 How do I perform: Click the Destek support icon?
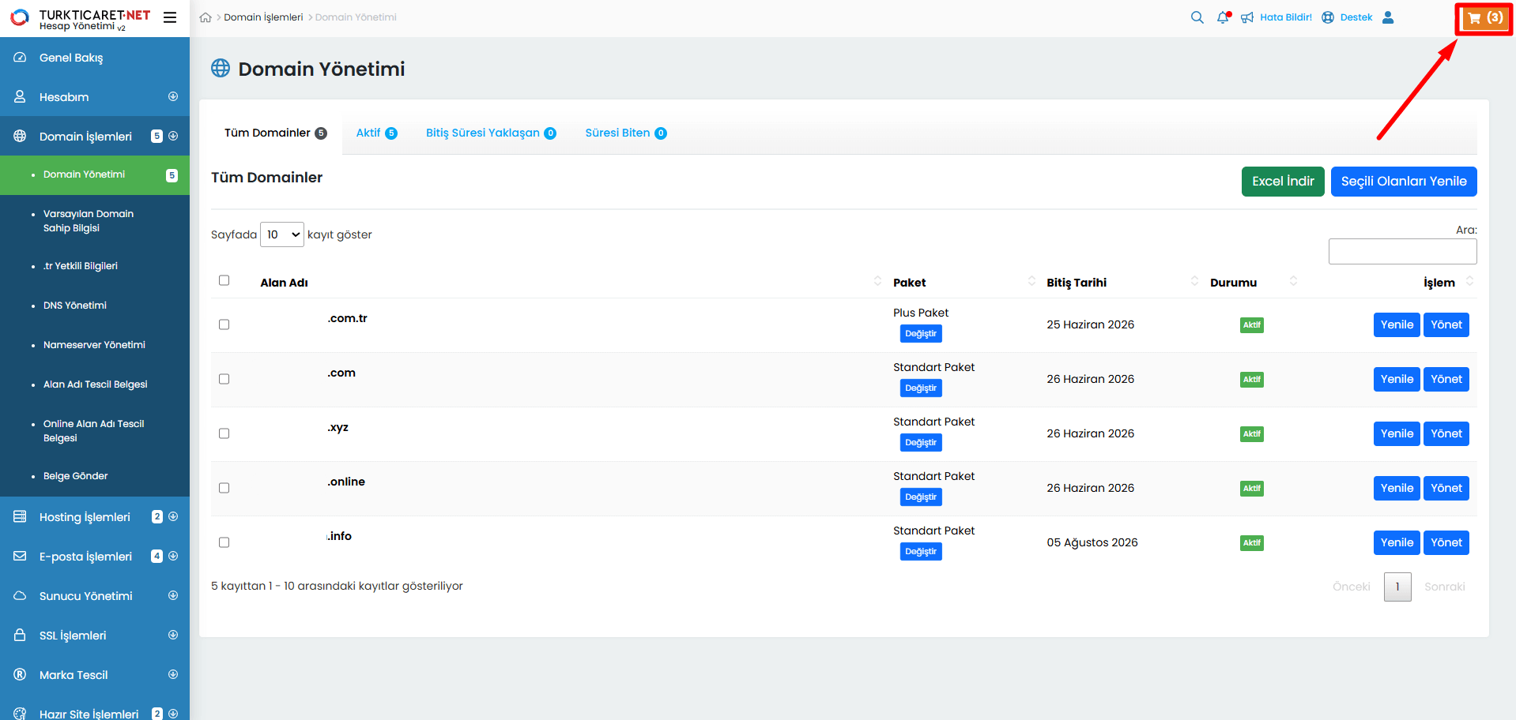click(1328, 17)
